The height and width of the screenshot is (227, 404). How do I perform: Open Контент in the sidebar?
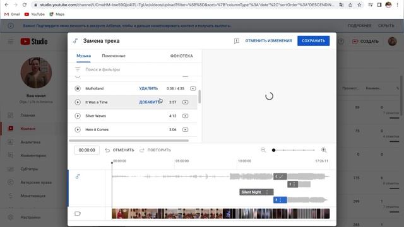tap(28, 129)
